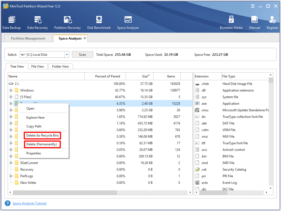Click the .evtx Event Log icon
Screen dimensions: 281x211
[197, 183]
